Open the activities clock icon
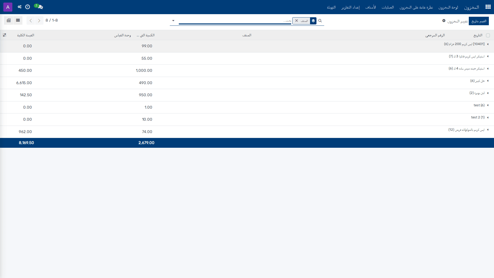Viewport: 494px width, 278px height. (28, 7)
